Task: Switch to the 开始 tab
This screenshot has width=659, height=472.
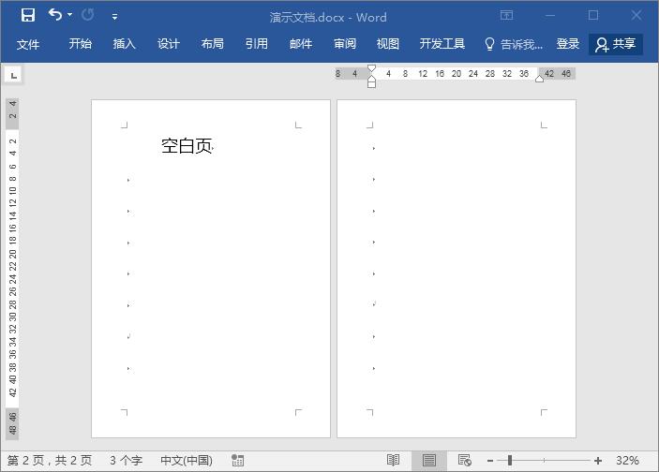Action: click(81, 44)
